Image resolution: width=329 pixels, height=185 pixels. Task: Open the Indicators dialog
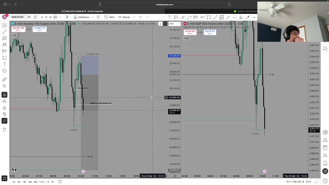pos(81,17)
